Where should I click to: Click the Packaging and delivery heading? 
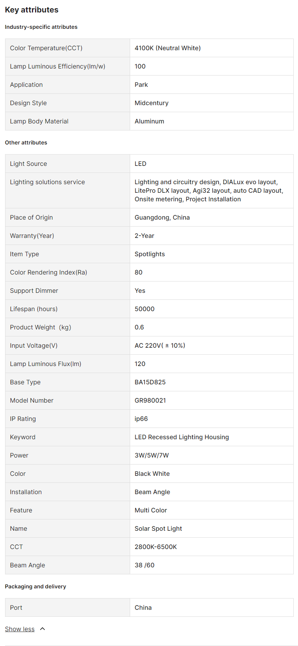click(x=35, y=586)
